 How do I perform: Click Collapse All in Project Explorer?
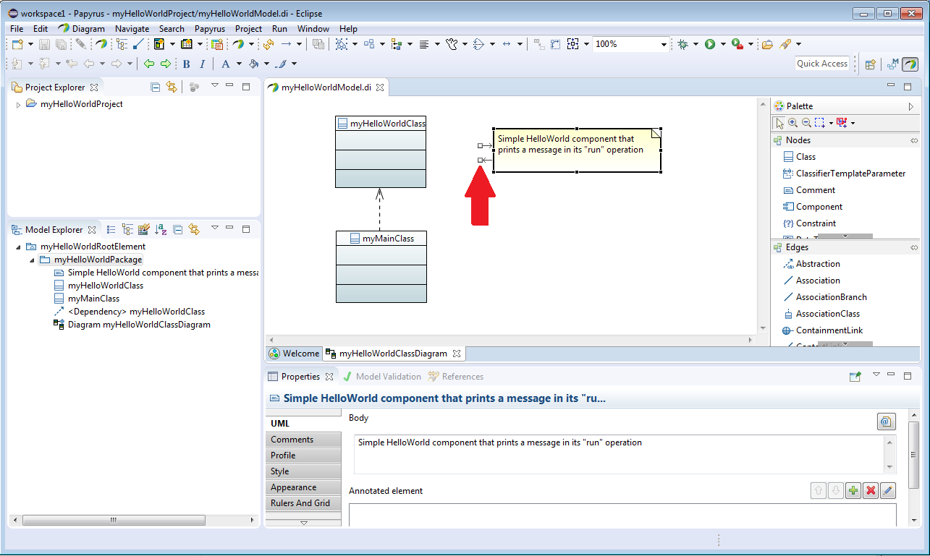[x=155, y=87]
